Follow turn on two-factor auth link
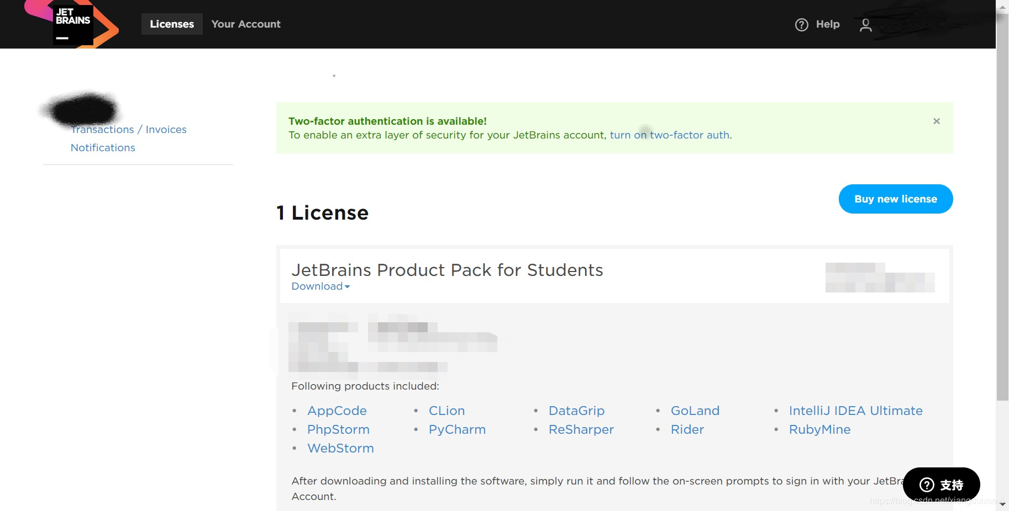The height and width of the screenshot is (511, 1009). point(670,135)
